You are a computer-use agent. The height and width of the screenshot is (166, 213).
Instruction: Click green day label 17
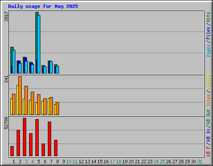[x=112, y=161]
